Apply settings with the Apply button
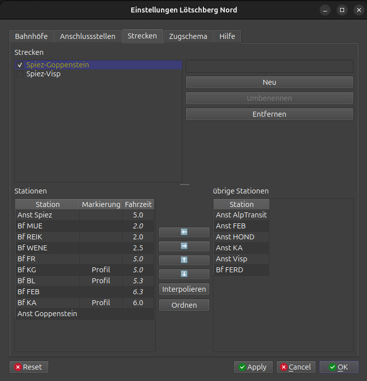 253,367
